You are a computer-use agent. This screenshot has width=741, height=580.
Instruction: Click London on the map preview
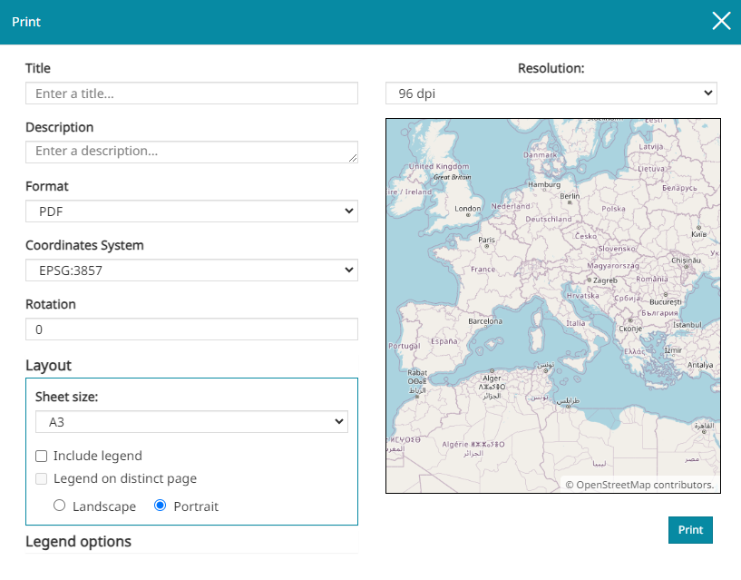point(467,210)
